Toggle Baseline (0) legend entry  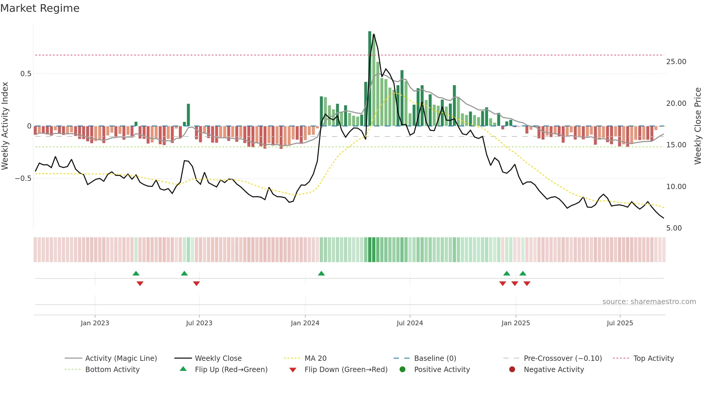click(x=425, y=358)
